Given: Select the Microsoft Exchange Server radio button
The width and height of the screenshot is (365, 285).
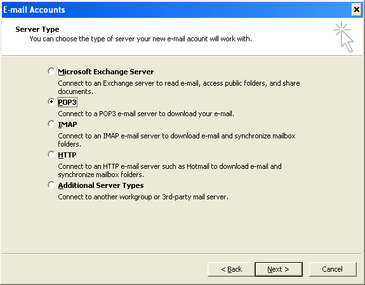Looking at the screenshot, I should pyautogui.click(x=51, y=71).
